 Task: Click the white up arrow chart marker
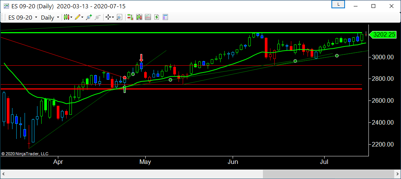(124, 89)
